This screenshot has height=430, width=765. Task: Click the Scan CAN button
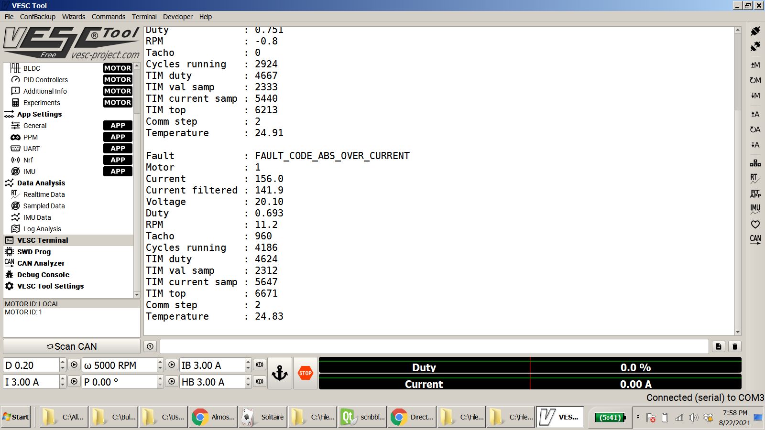click(72, 346)
